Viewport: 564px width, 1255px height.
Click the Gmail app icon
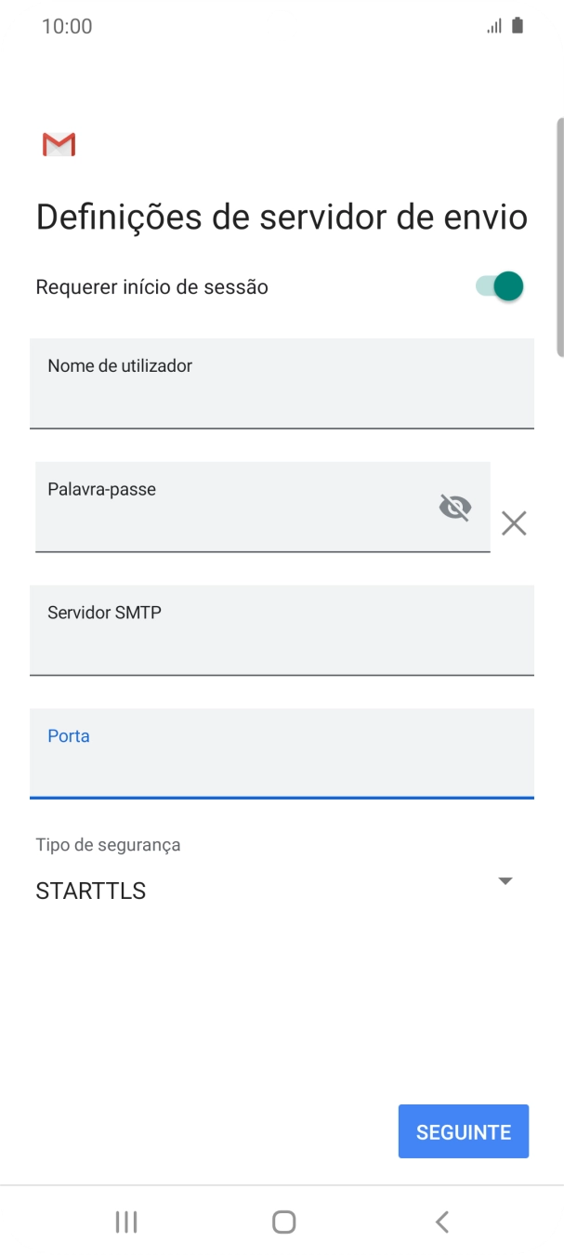(57, 144)
